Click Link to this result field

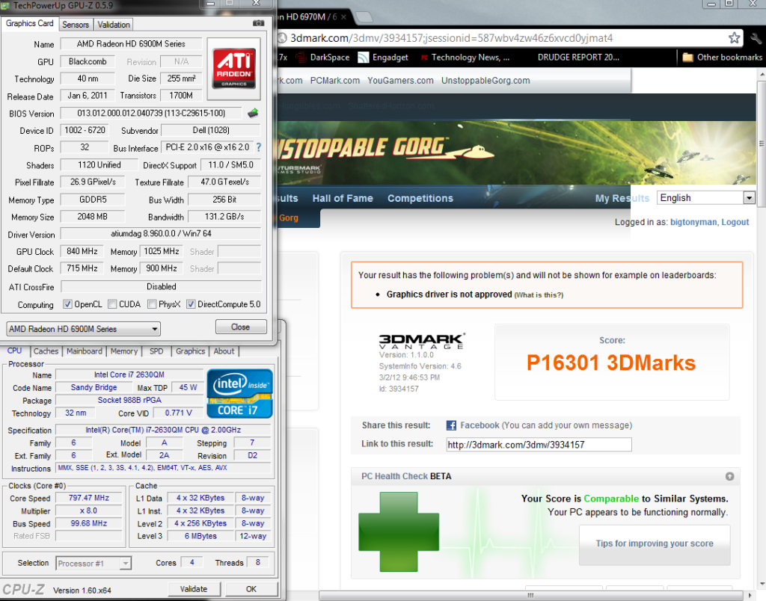[539, 445]
